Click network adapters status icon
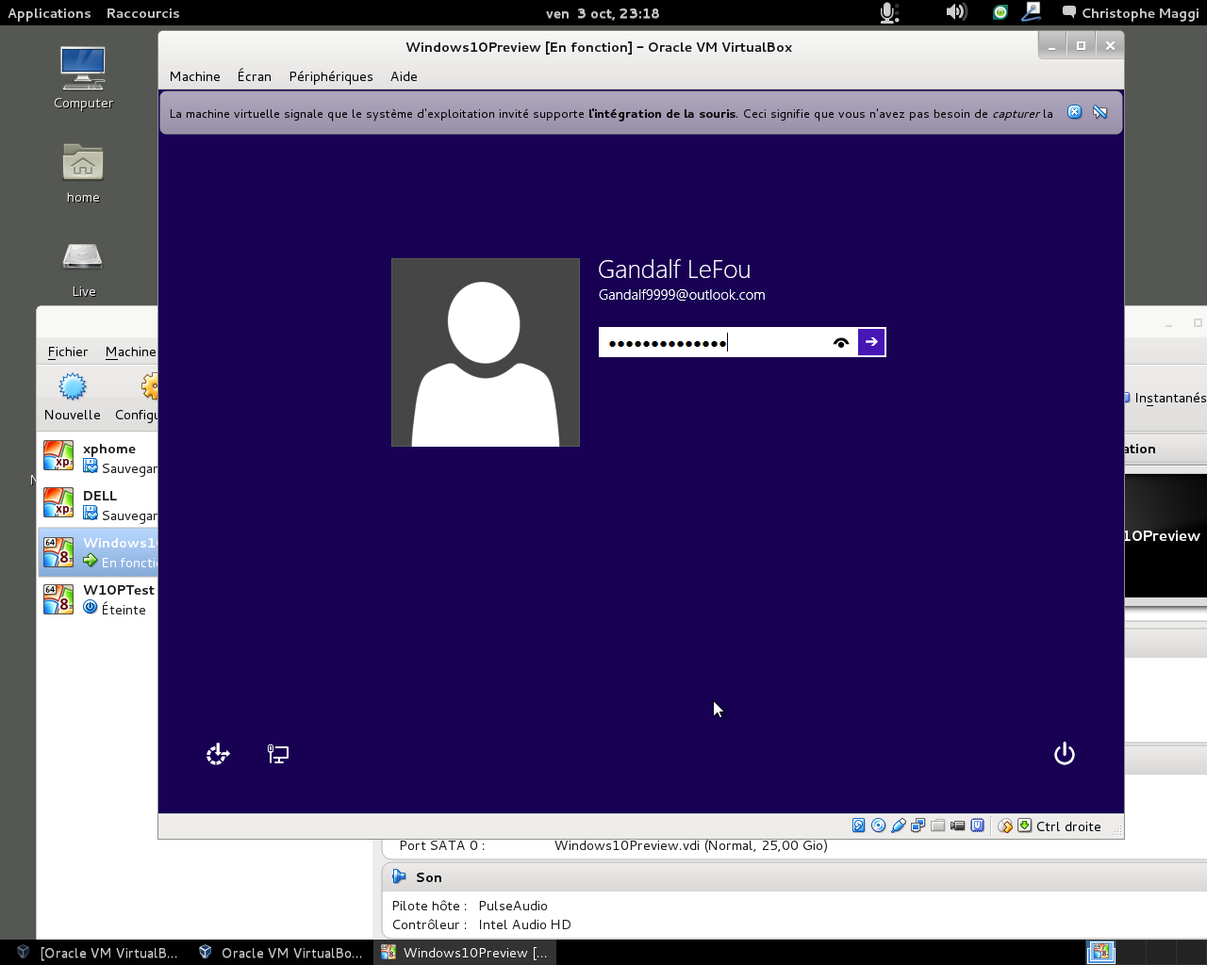Screen dimensions: 1207x965 (918, 826)
